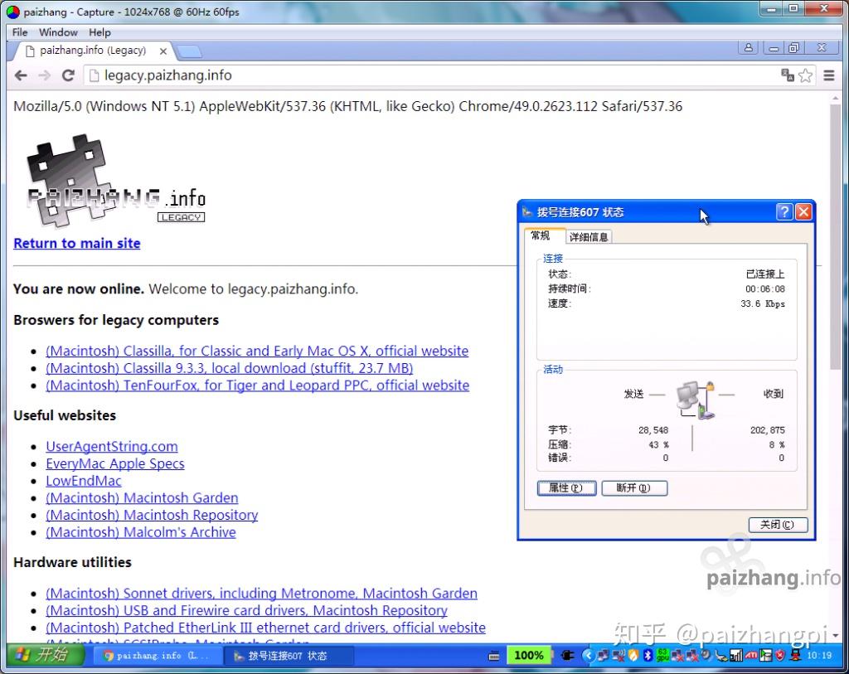Open the TenFourFox official website link
849x674 pixels.
click(258, 385)
